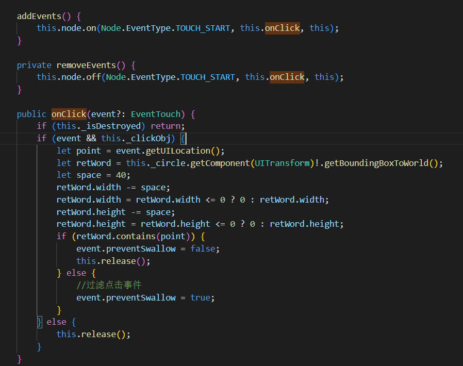Click onClick in the node.off line
463x366 pixels.
point(287,77)
